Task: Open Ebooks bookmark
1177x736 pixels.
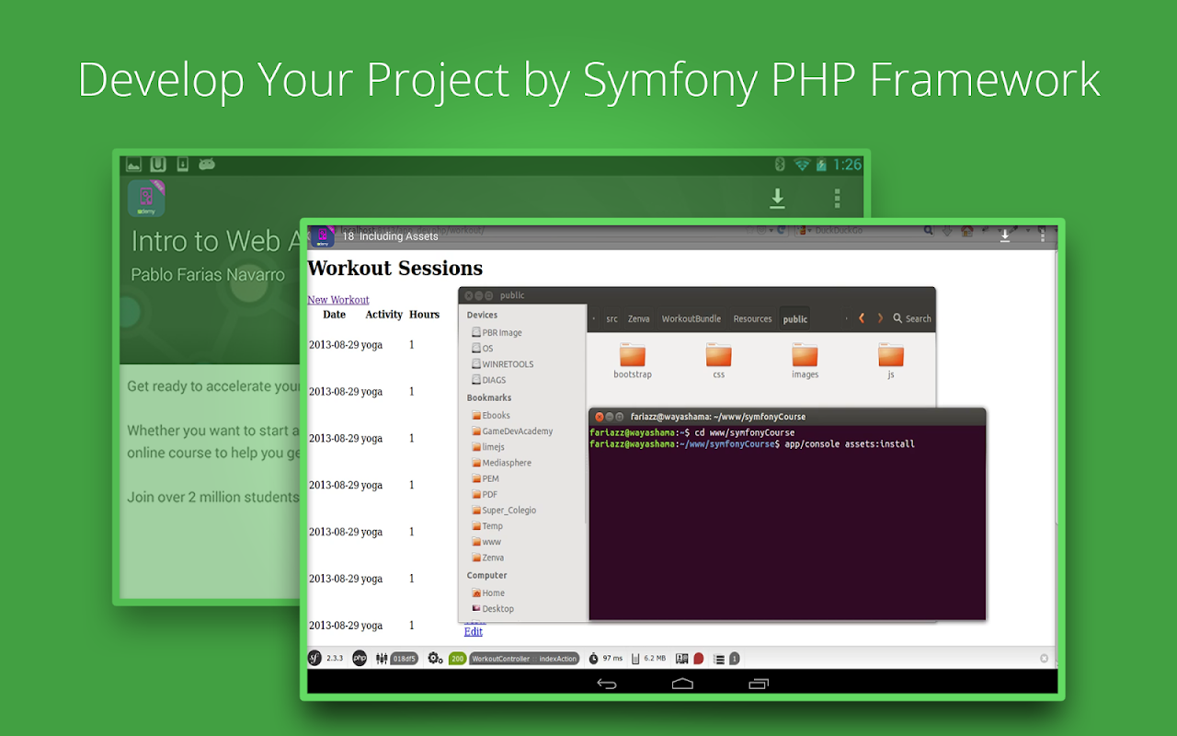Action: (490, 415)
